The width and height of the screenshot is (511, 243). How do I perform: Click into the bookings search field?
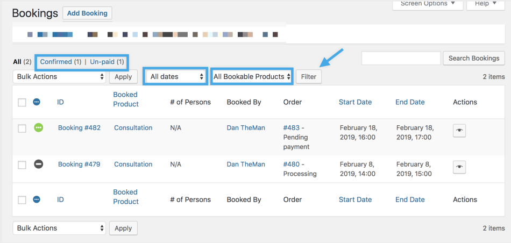pos(401,58)
